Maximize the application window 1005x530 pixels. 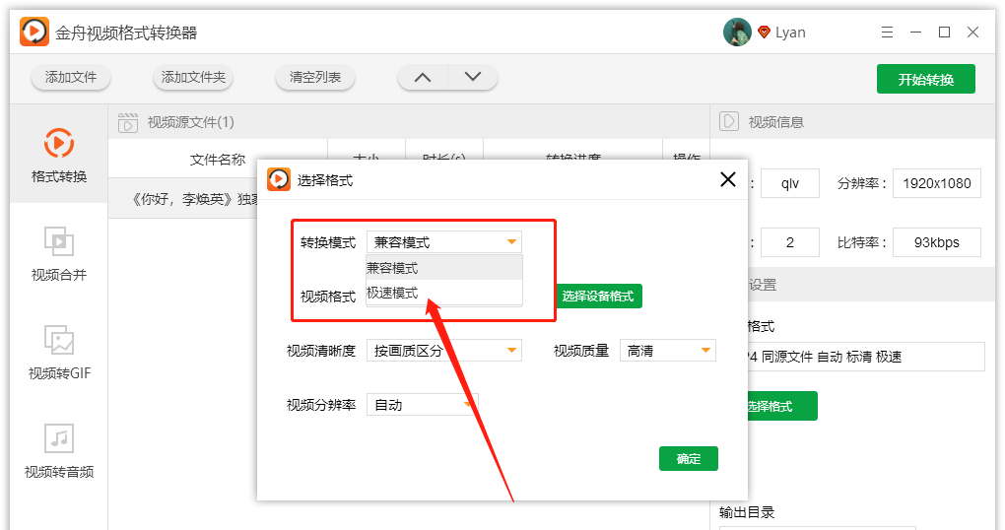click(x=944, y=33)
